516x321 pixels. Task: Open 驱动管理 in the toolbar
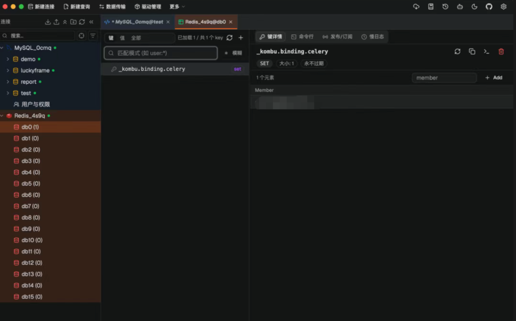(x=148, y=7)
